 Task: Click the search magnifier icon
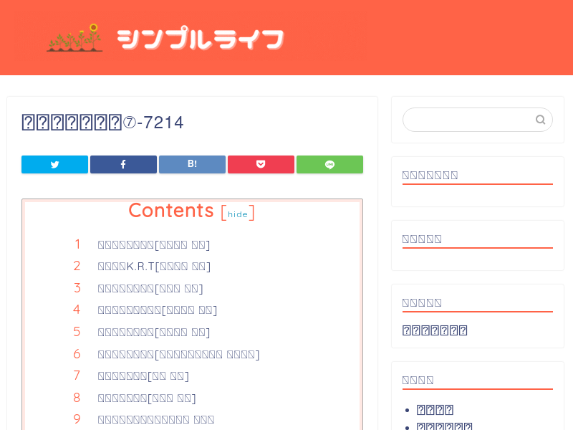click(x=541, y=120)
